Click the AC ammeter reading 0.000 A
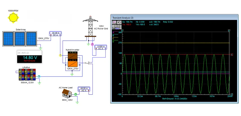This screenshot has width=241, height=116. [x=101, y=47]
